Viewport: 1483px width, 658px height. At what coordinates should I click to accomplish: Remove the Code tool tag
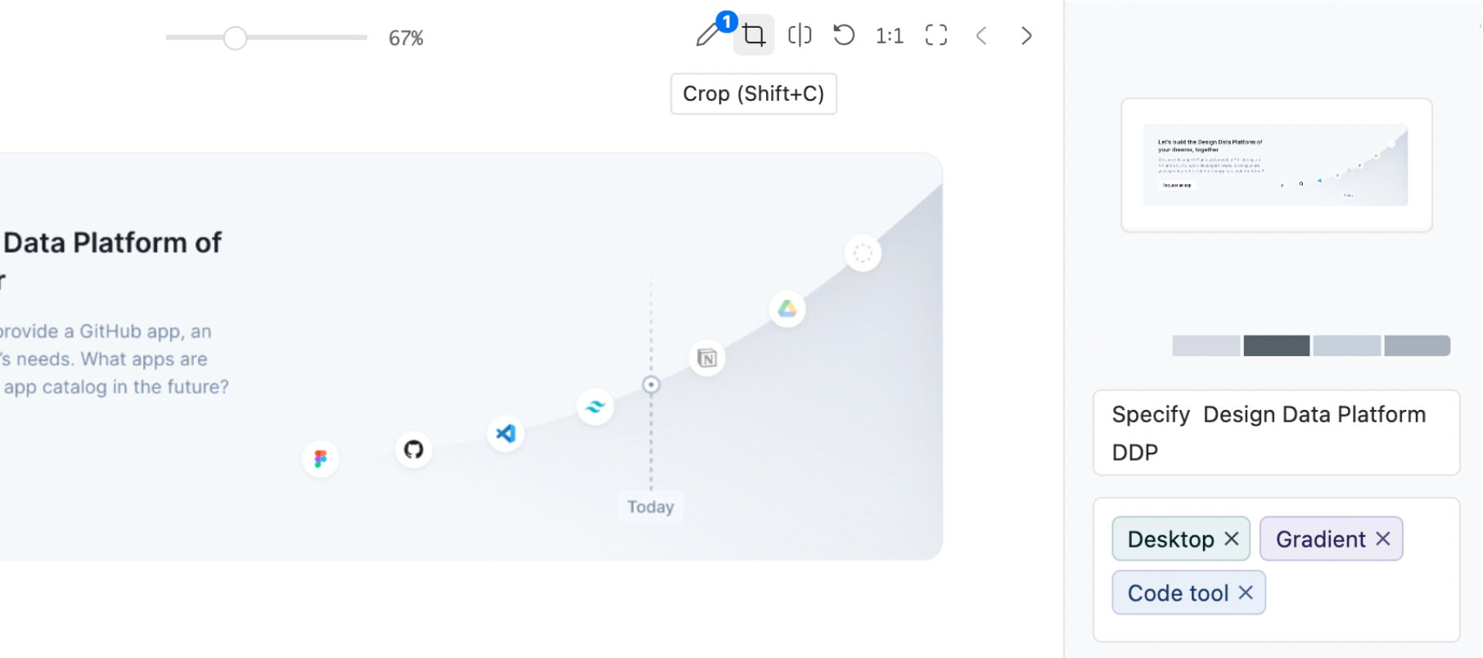coord(1246,593)
